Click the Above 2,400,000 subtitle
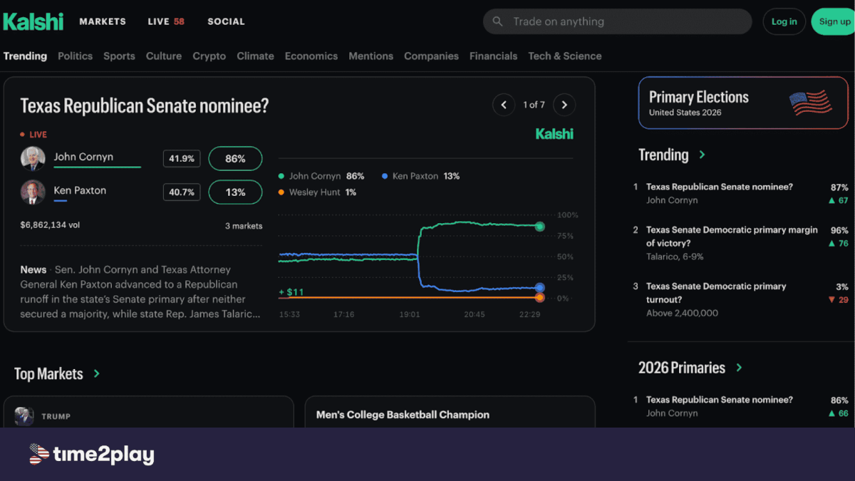Screen dimensions: 855x481 tap(682, 313)
